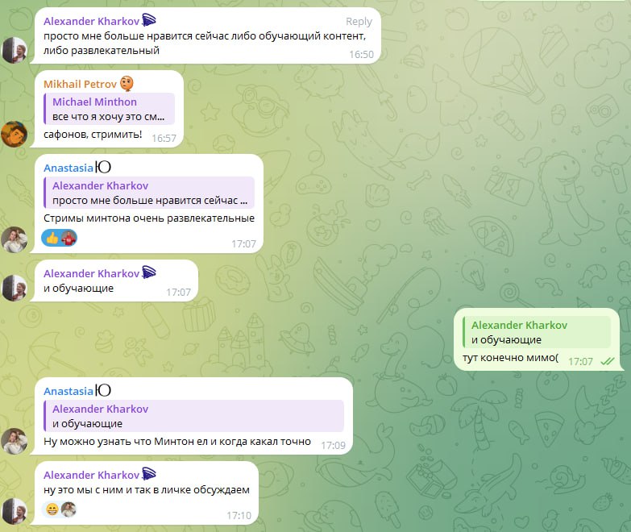The width and height of the screenshot is (631, 532).
Task: Open the quoted 'и обучающие' reply in Anastasia's 17:09 message
Action: coord(193,416)
